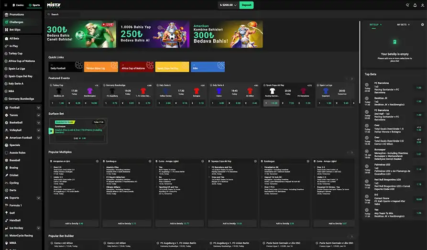Viewport: 427px width, 250px height.
Task: Click the Cricket sport icon
Action: point(7,175)
